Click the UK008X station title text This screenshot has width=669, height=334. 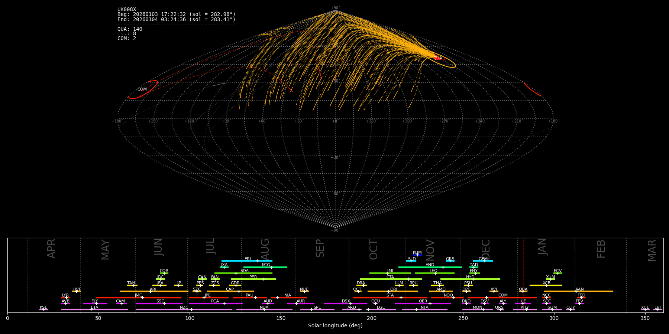127,10
